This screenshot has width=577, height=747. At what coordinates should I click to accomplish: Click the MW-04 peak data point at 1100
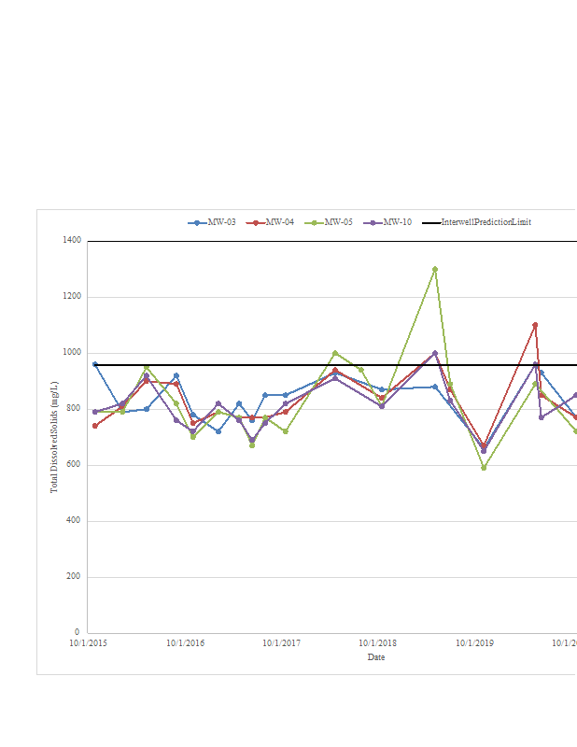click(x=535, y=325)
